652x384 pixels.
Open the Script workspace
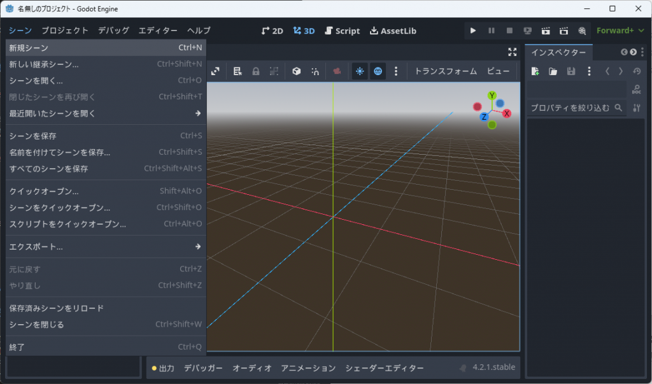click(x=342, y=31)
